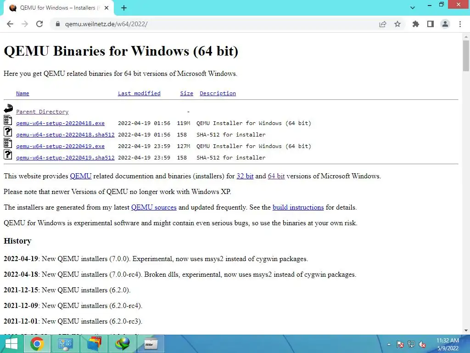Open the Extensions puzzle icon

click(416, 24)
